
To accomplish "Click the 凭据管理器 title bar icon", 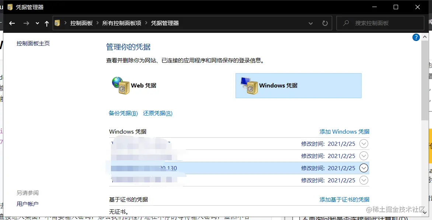I will pos(10,7).
